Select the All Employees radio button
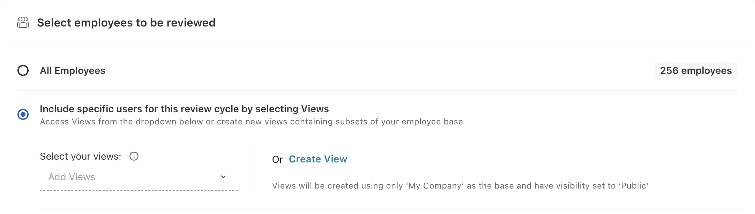This screenshot has height=214, width=755. 22,71
